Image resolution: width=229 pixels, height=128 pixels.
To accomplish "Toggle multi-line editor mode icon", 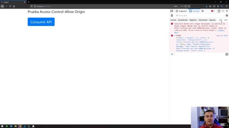I will click(x=227, y=54).
